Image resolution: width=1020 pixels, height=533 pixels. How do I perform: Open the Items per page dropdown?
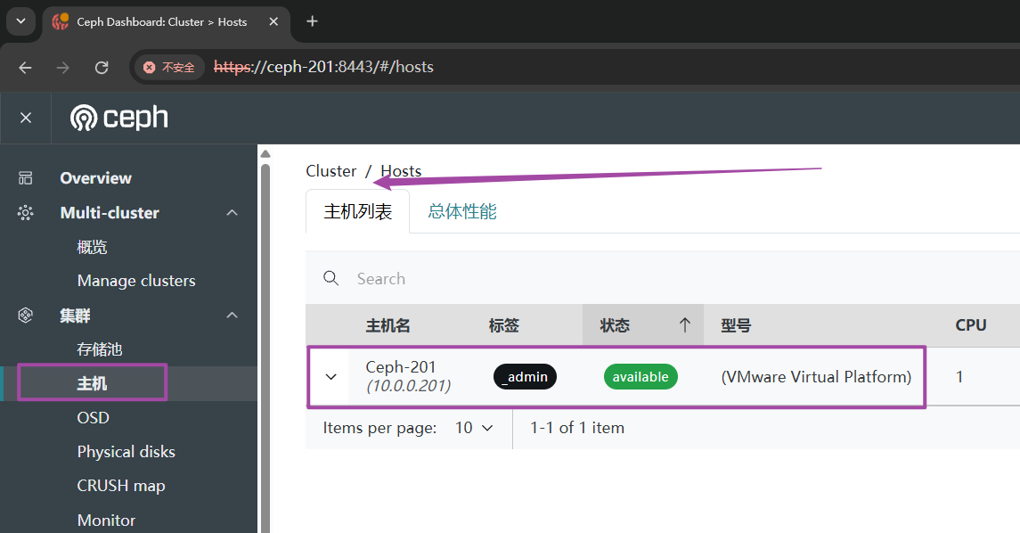click(474, 428)
